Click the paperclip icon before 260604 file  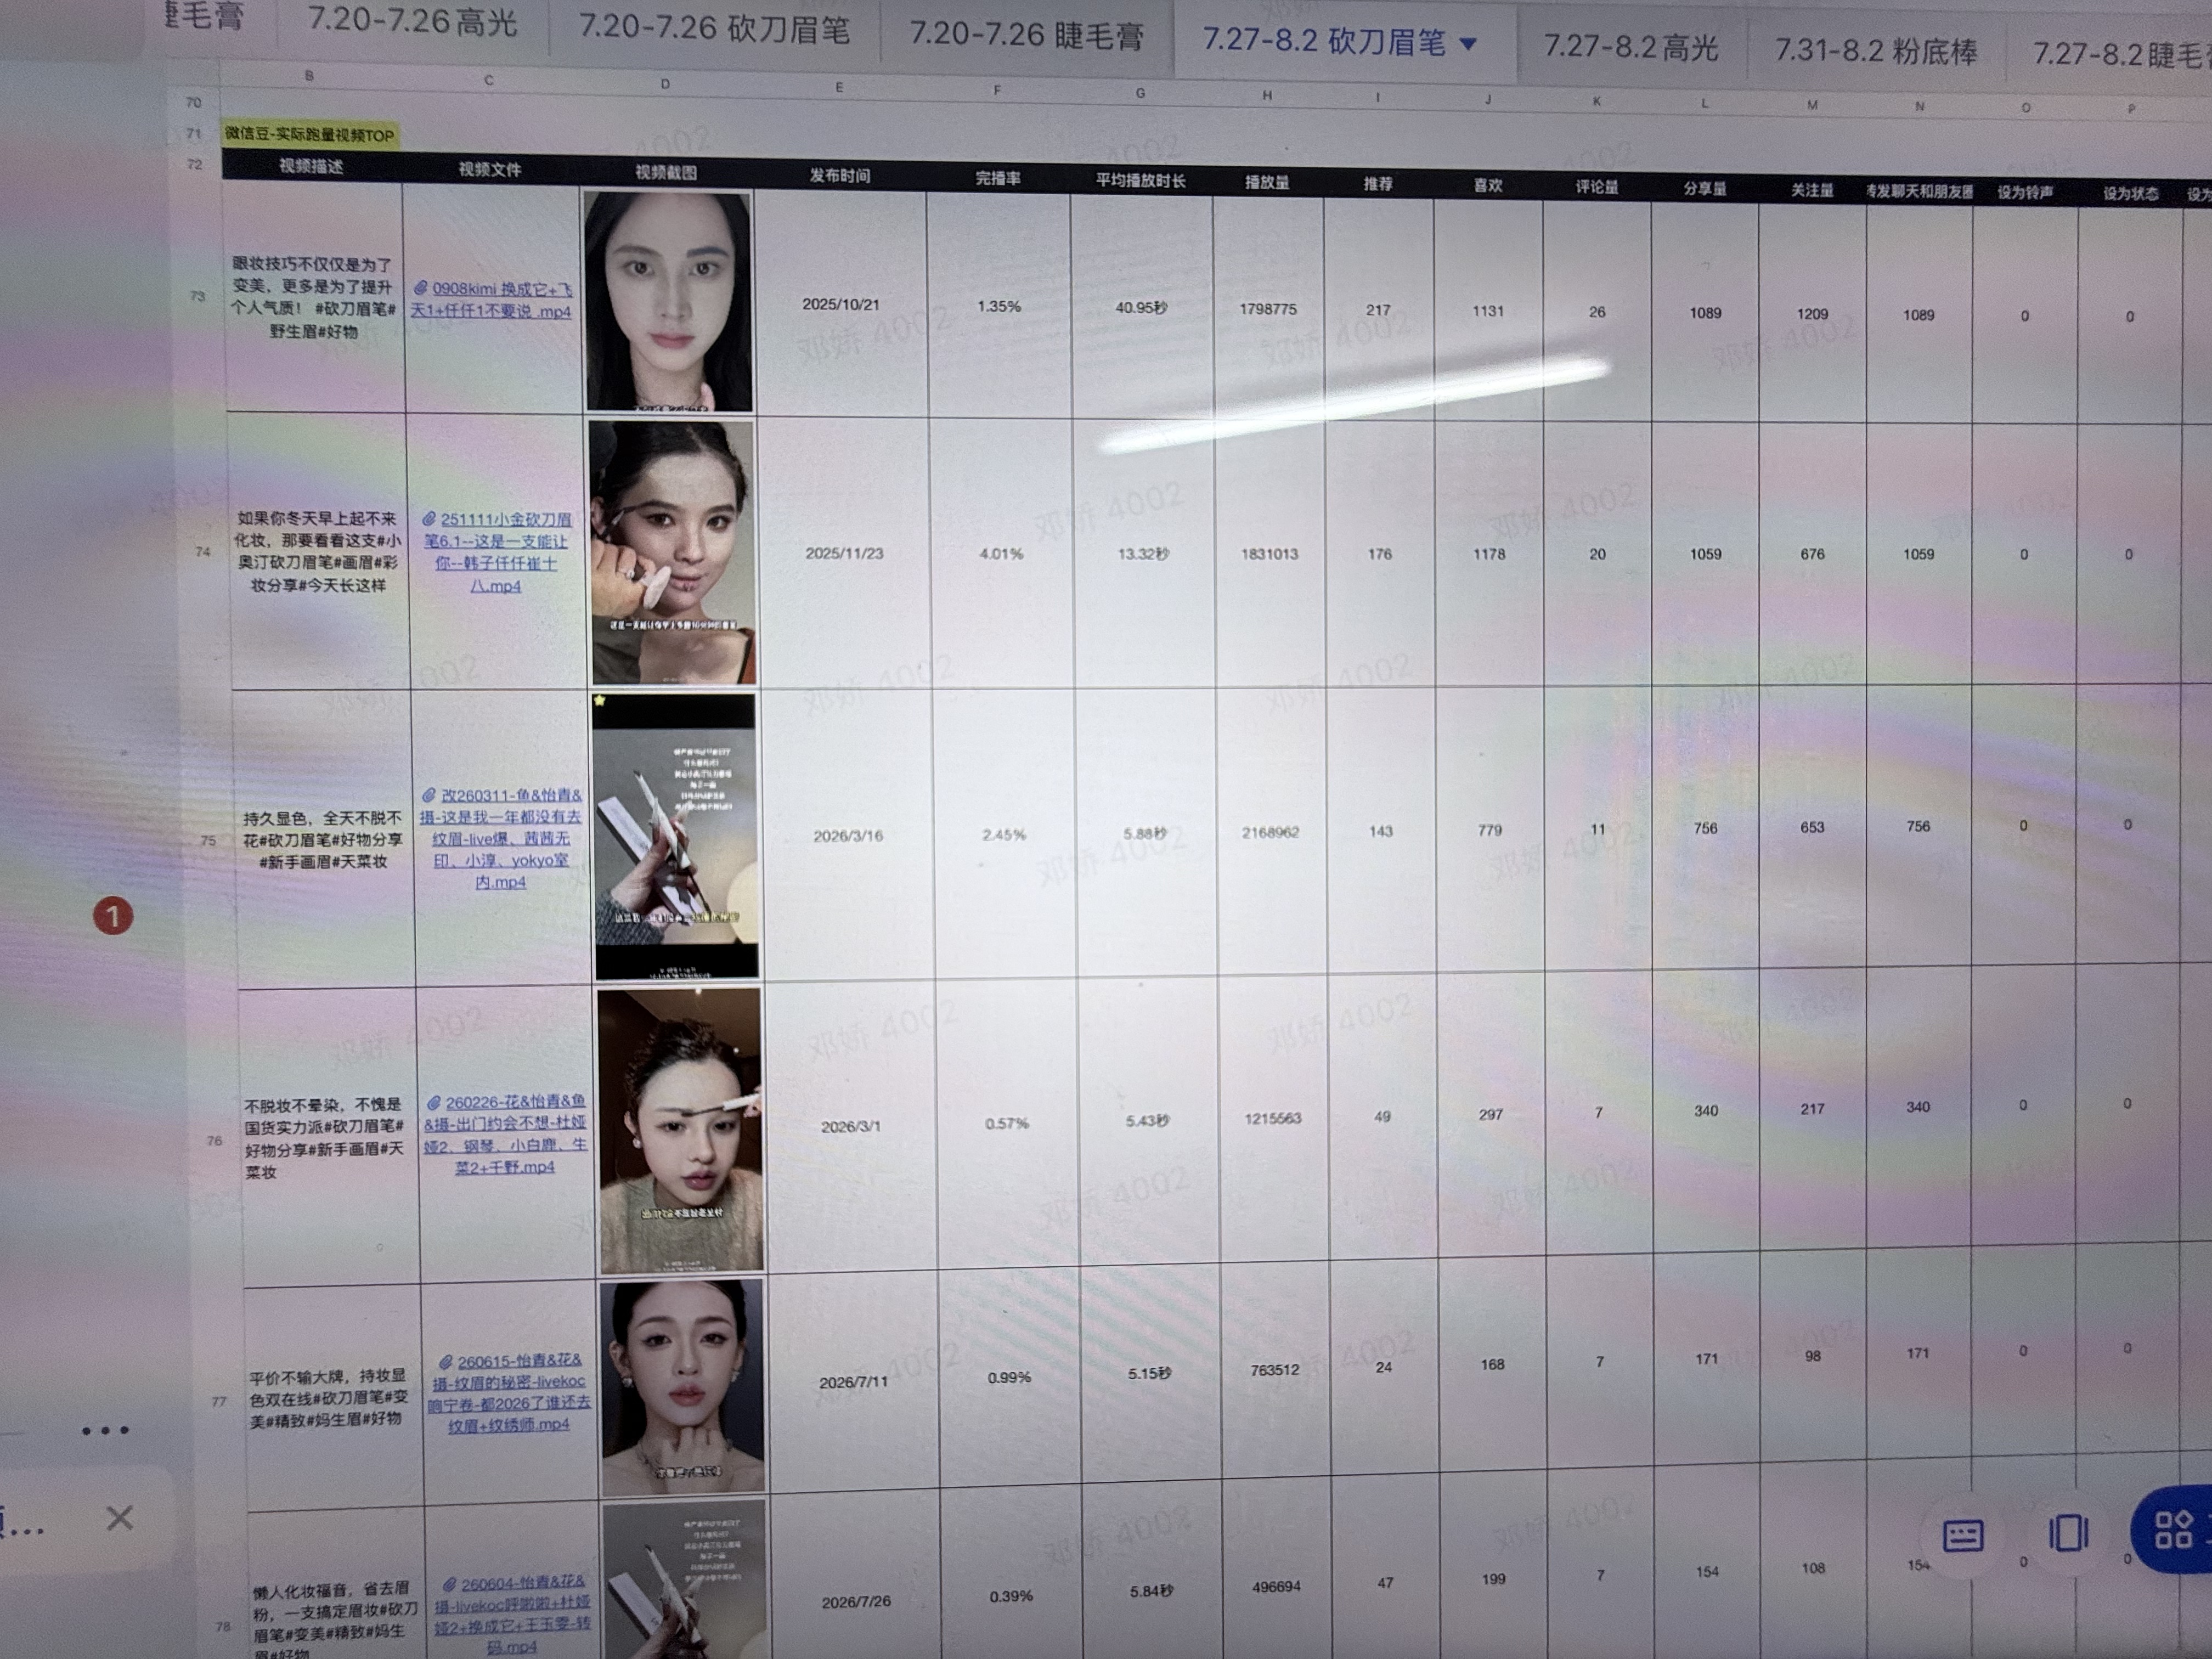[x=449, y=1584]
